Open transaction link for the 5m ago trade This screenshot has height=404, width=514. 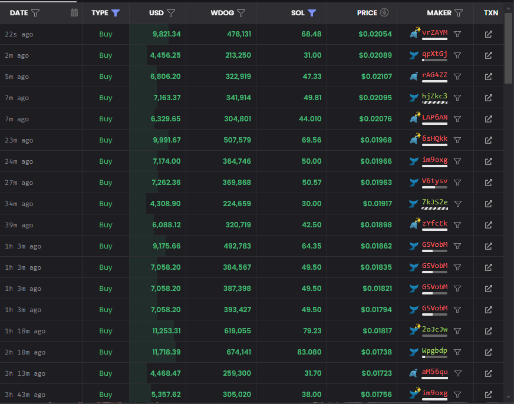(x=489, y=77)
